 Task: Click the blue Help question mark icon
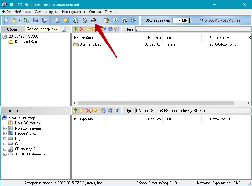click(125, 20)
